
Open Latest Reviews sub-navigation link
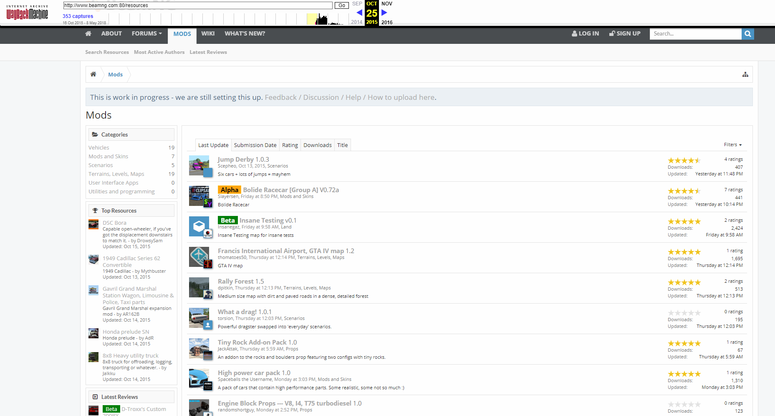point(208,52)
